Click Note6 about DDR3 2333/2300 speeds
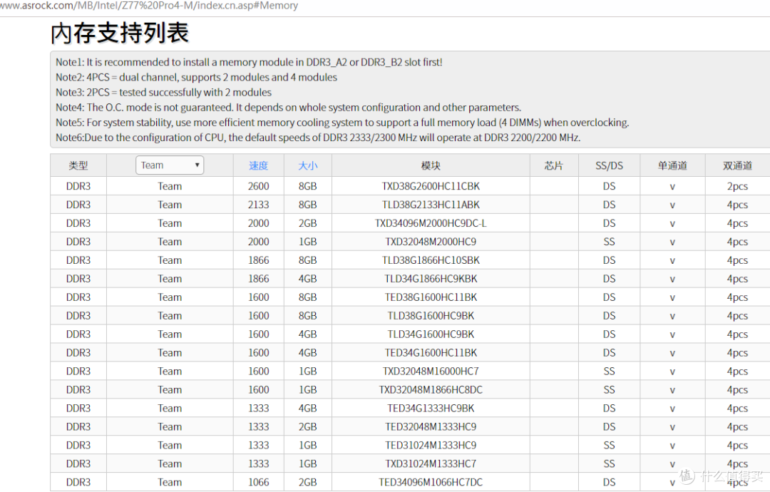Screen dimensions: 770x492 pos(318,138)
